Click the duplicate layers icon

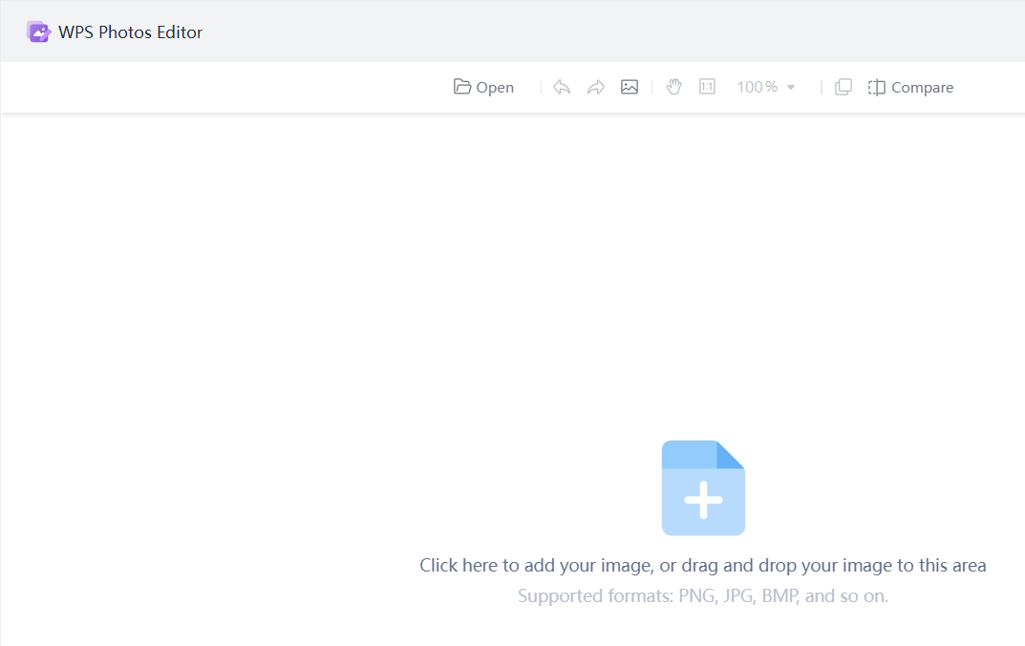843,86
